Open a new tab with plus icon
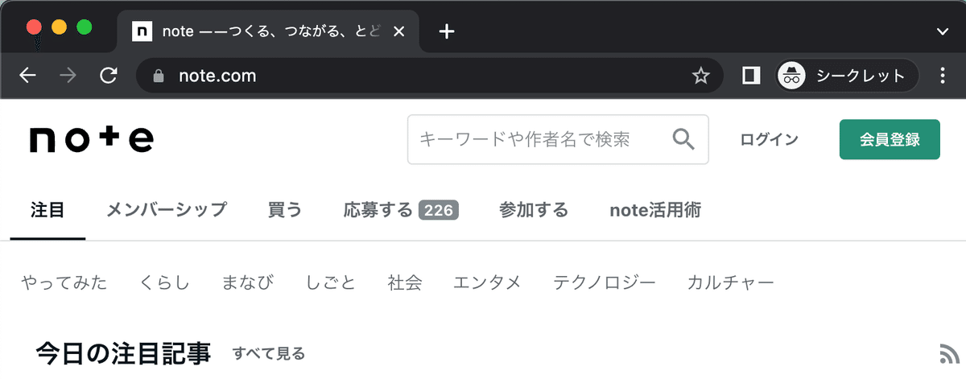Screen dimensions: 966x379 pos(447,31)
